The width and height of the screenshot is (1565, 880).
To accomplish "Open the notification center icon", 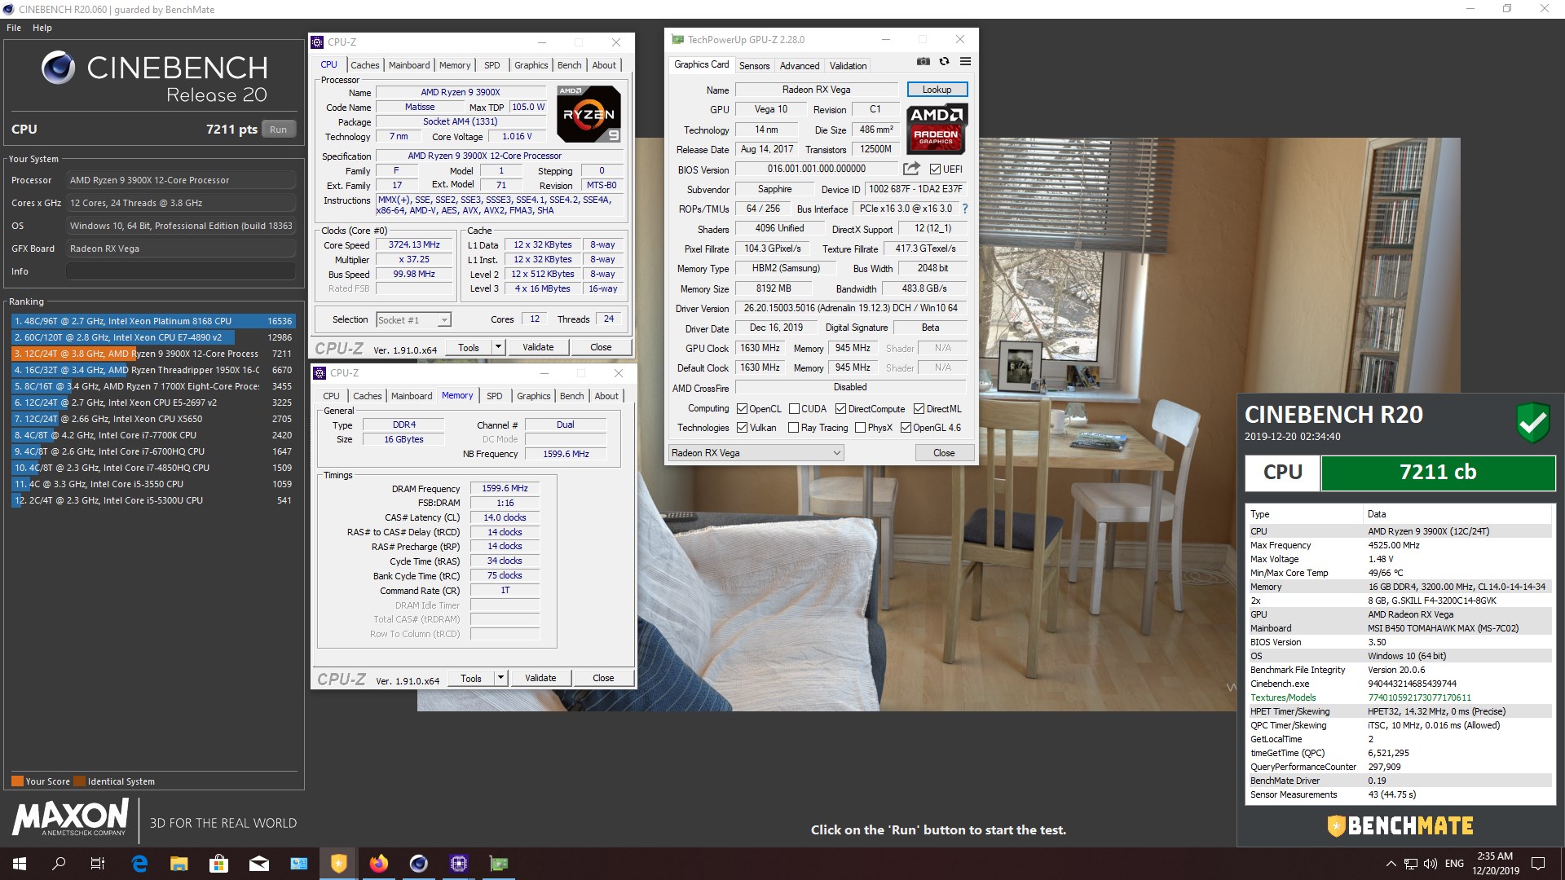I will [x=1538, y=864].
